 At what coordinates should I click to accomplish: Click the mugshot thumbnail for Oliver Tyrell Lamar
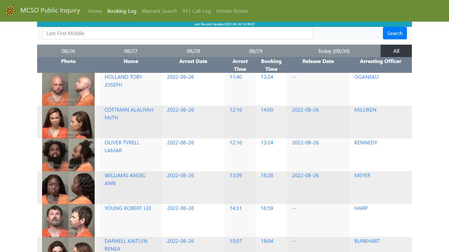(68, 155)
